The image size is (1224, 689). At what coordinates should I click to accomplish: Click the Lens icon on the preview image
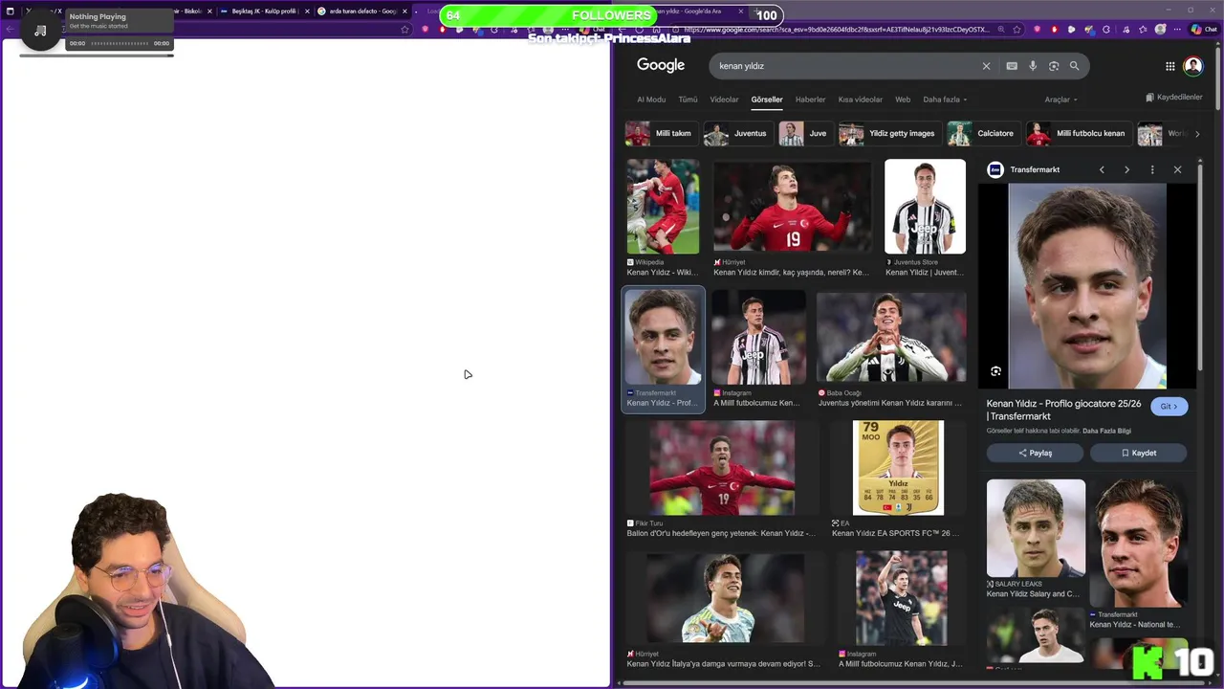[x=995, y=371]
